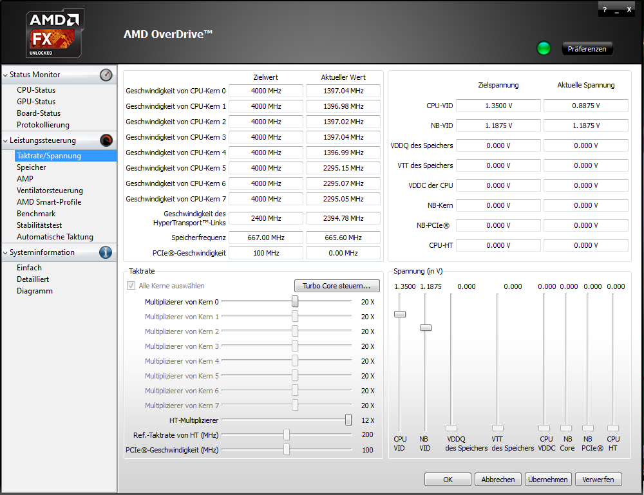Open the Stabilitätstest page
Image resolution: width=644 pixels, height=495 pixels.
[39, 225]
